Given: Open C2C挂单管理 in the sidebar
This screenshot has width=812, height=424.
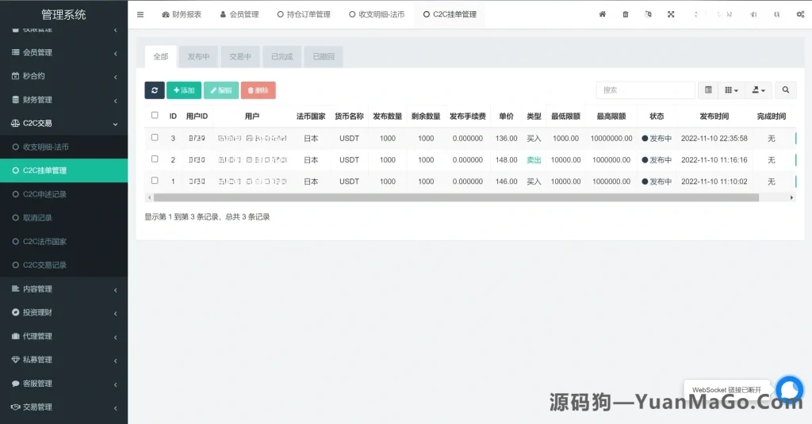Looking at the screenshot, I should coord(63,170).
